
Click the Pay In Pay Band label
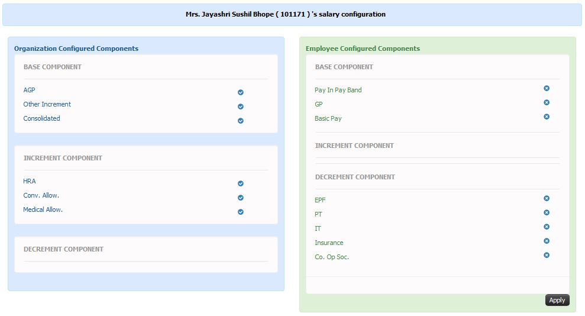pyautogui.click(x=338, y=90)
